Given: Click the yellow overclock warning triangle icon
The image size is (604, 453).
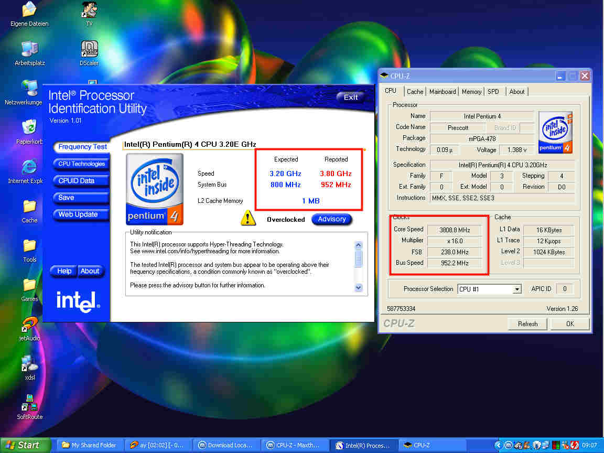Looking at the screenshot, I should pyautogui.click(x=248, y=219).
